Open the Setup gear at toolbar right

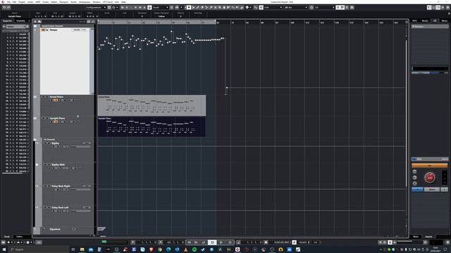448,8
